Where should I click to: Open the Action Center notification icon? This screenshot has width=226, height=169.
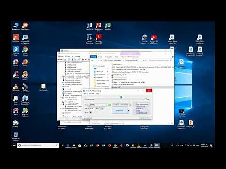point(211,146)
